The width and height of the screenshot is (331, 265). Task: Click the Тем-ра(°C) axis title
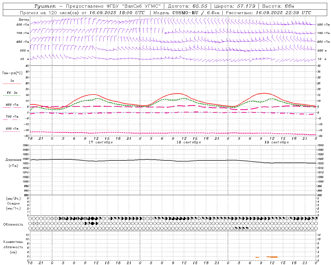[12, 73]
